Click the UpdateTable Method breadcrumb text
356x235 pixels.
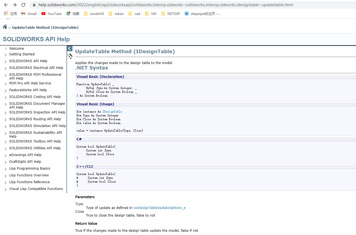(x=45, y=27)
